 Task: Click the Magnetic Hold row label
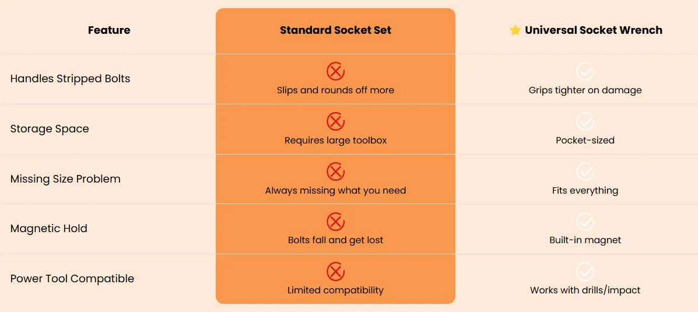[x=49, y=229]
